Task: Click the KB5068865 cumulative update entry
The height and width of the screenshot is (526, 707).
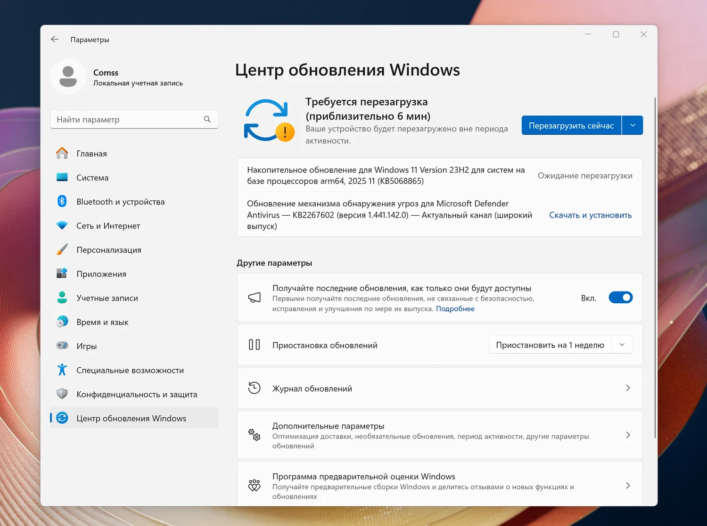Action: coord(440,175)
